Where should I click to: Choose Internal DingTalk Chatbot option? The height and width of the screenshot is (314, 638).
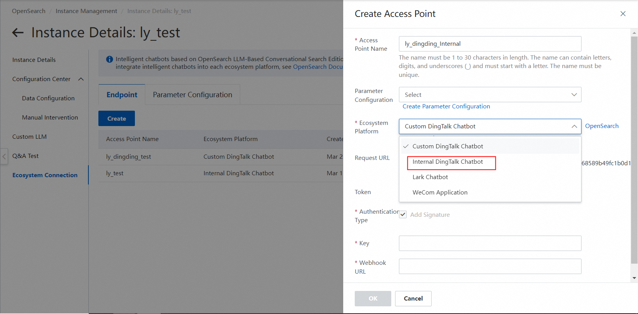click(x=448, y=162)
